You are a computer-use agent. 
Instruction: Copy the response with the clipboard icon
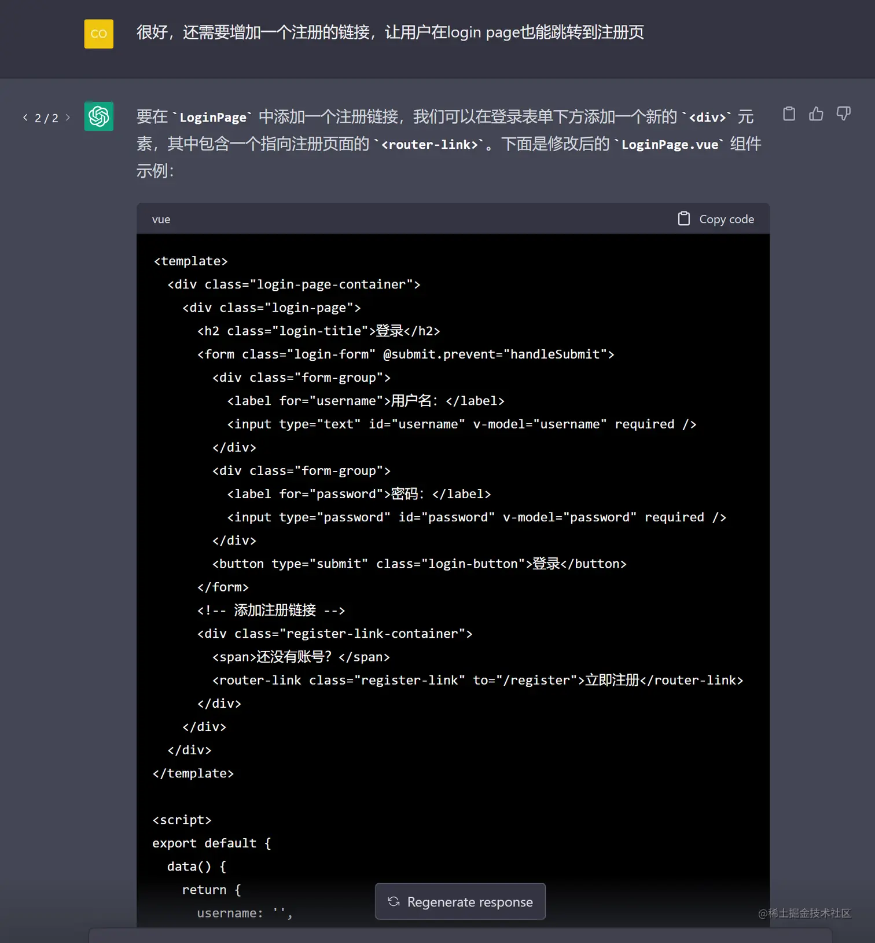click(789, 114)
